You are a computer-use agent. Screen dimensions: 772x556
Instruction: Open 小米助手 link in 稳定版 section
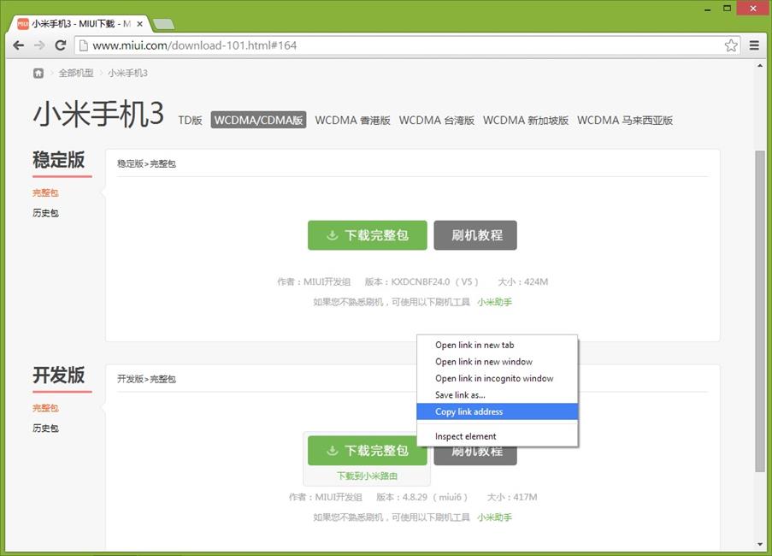[x=495, y=302]
